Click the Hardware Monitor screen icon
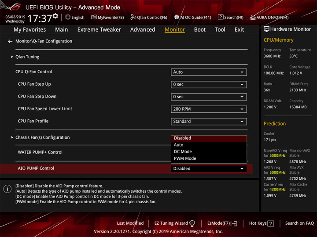This screenshot has width=317, height=237. (x=266, y=29)
